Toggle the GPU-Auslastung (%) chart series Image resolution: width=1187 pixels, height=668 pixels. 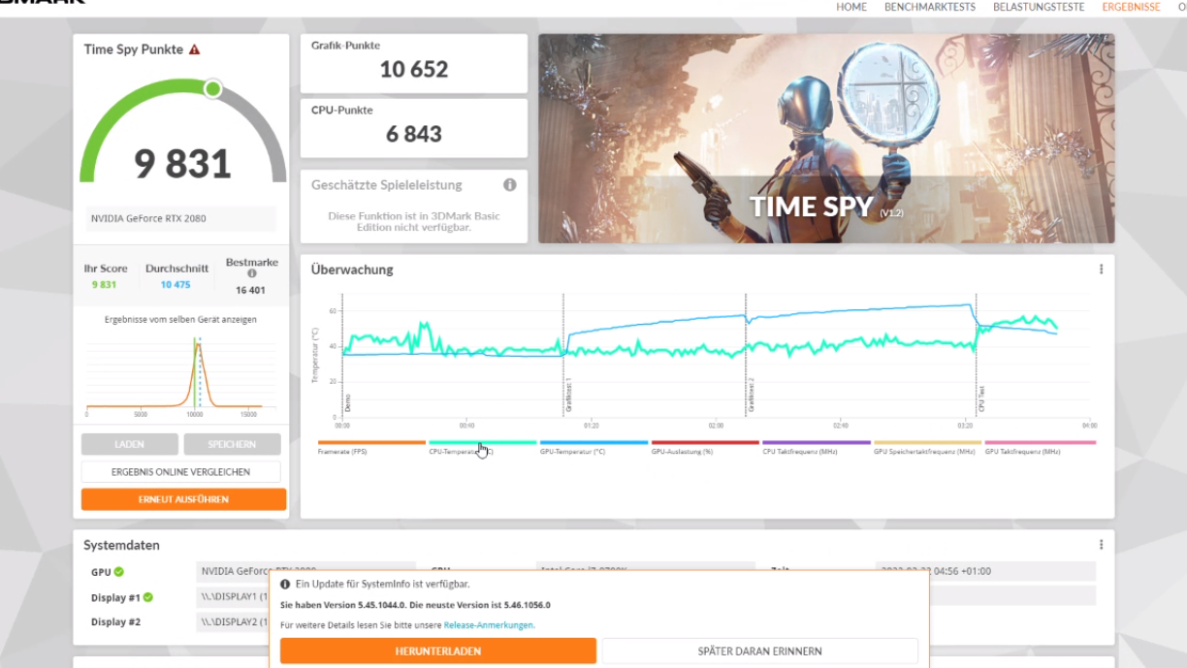click(705, 447)
